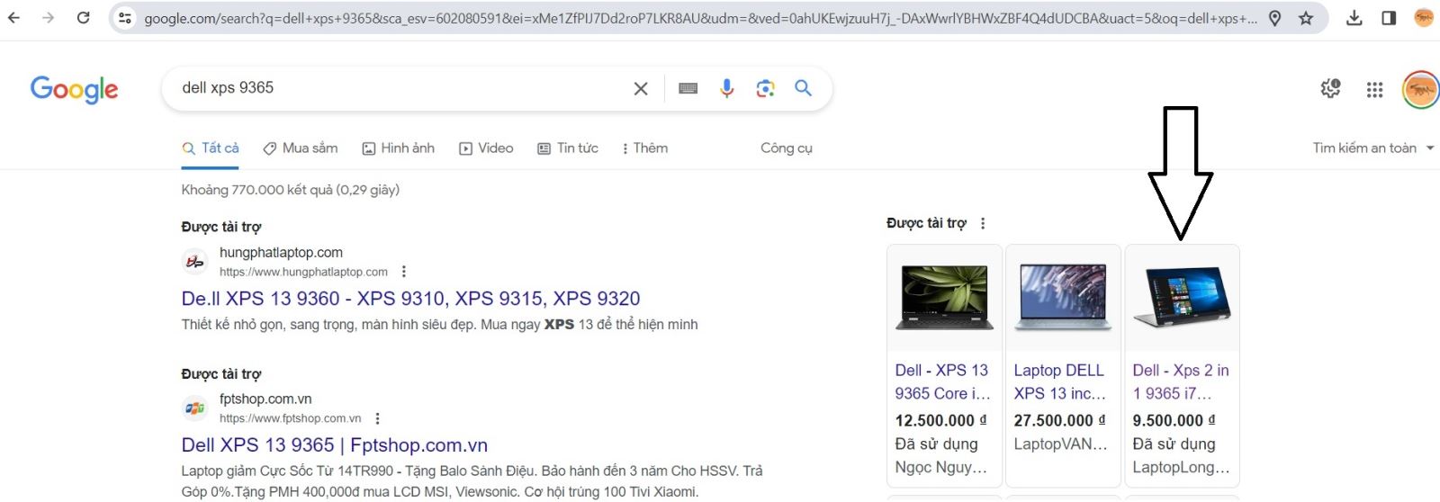Open Google apps grid
Screen dimensions: 1440x502
tap(1374, 89)
